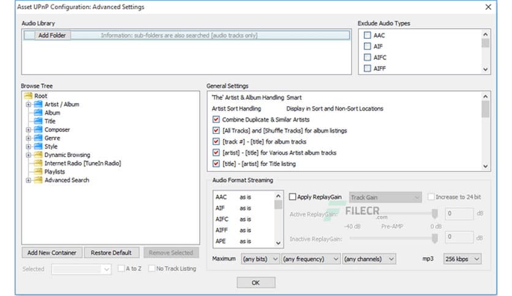Image resolution: width=512 pixels, height=296 pixels.
Task: Click General Settings scrollbar down arrow
Action: [x=485, y=166]
